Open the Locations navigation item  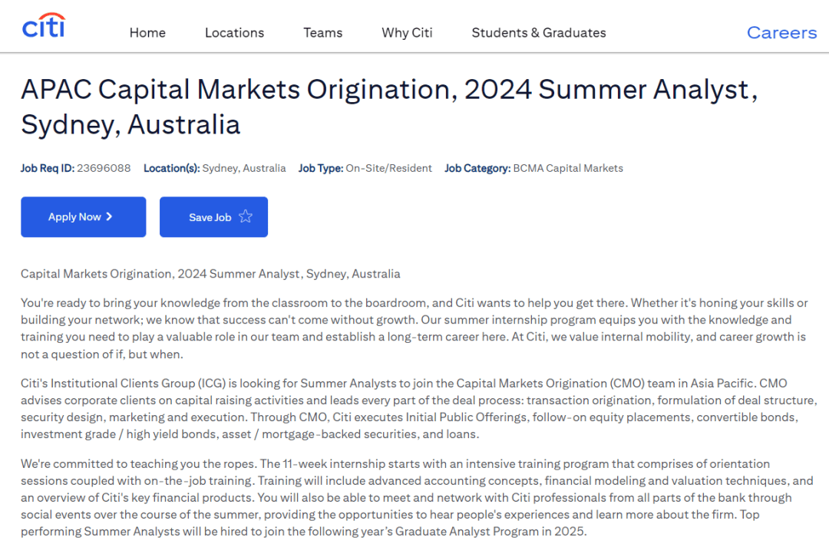(234, 32)
